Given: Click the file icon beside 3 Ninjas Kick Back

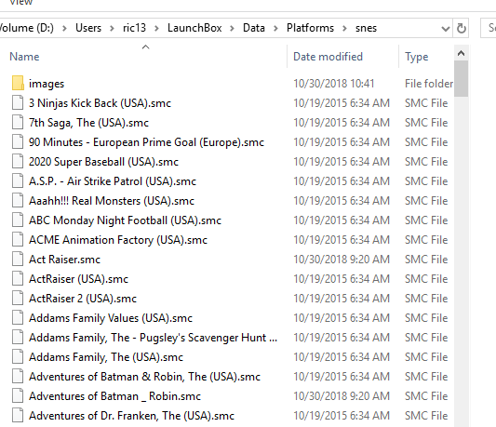Looking at the screenshot, I should pyautogui.click(x=18, y=102).
